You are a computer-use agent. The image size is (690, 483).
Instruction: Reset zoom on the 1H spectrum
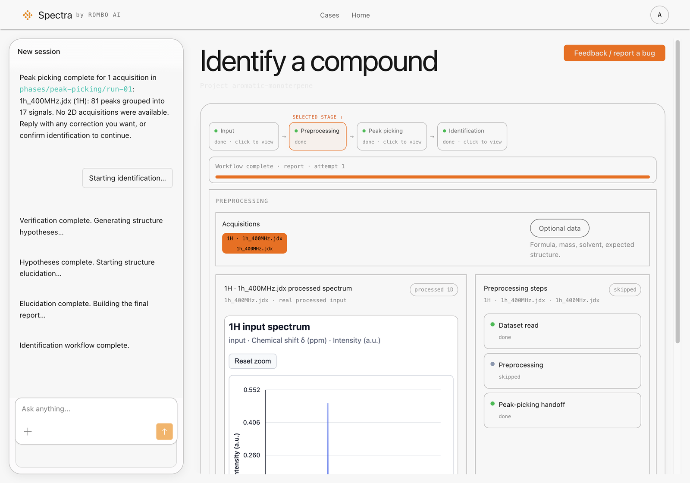(253, 361)
